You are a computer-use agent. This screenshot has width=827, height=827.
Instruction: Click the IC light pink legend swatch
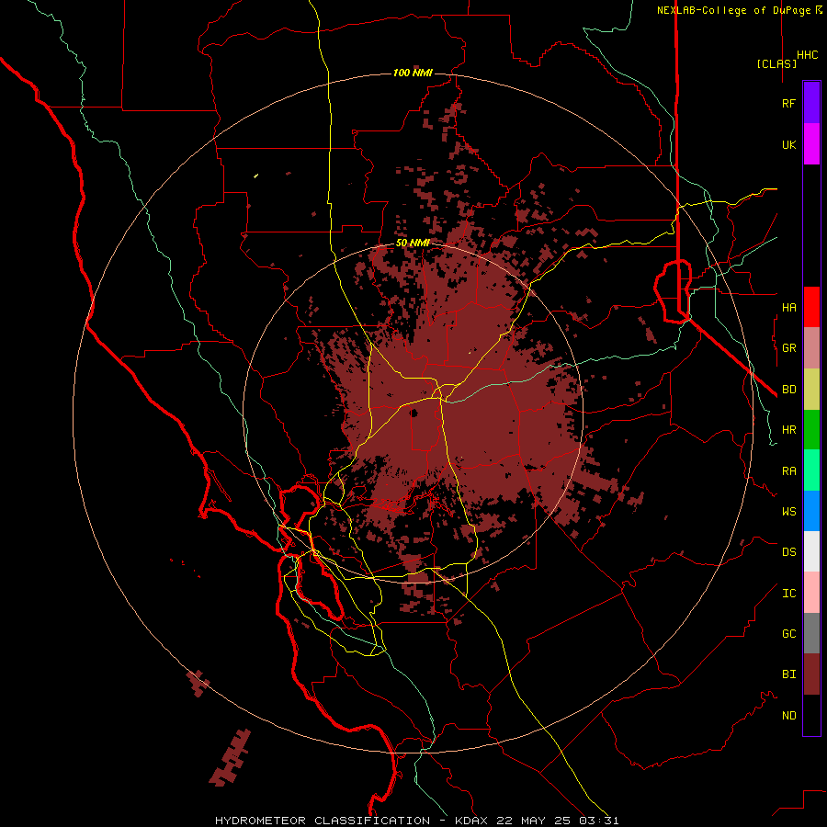pos(811,593)
